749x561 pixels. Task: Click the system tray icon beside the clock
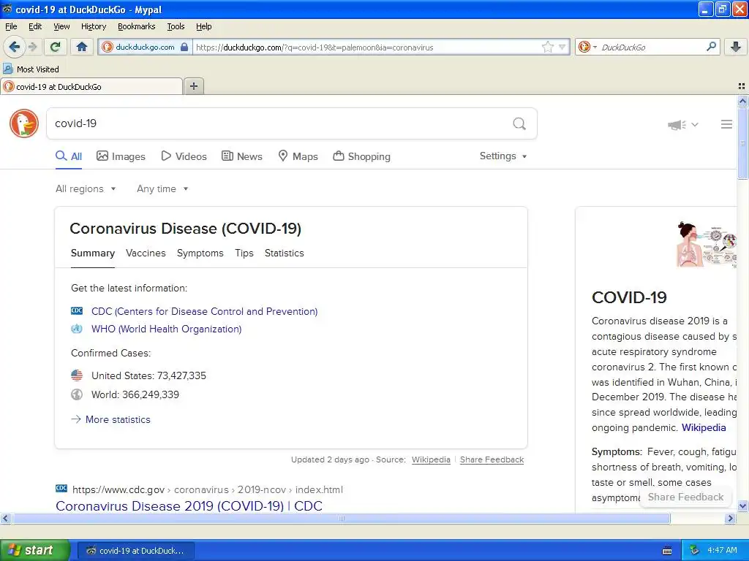click(694, 551)
